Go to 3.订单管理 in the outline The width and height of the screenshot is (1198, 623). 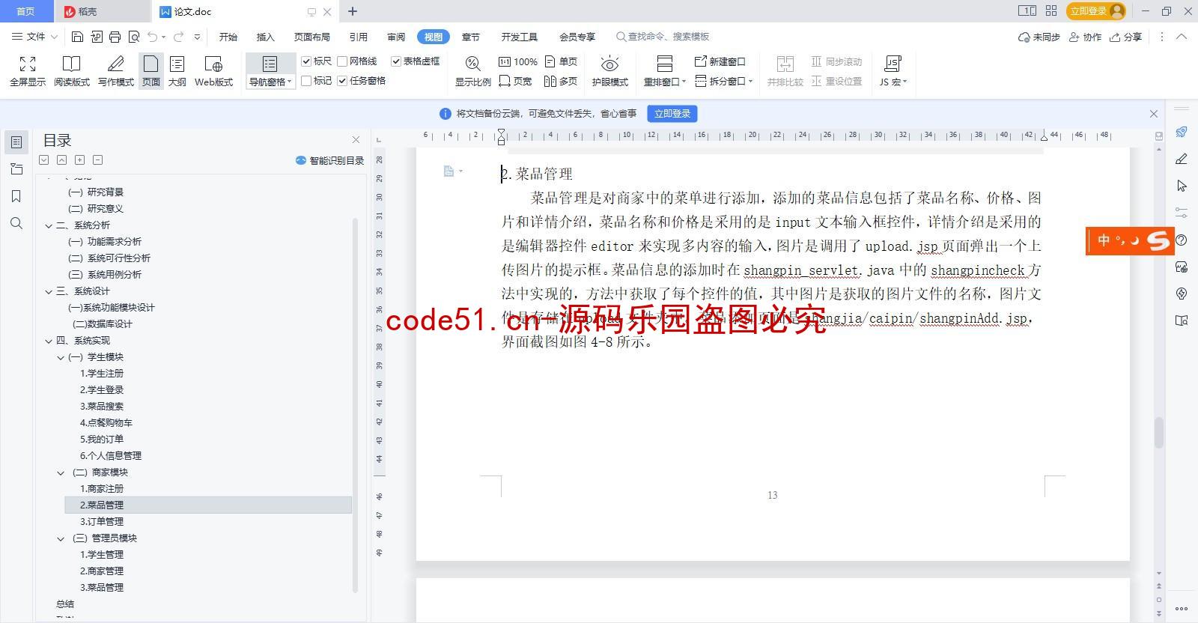click(102, 522)
